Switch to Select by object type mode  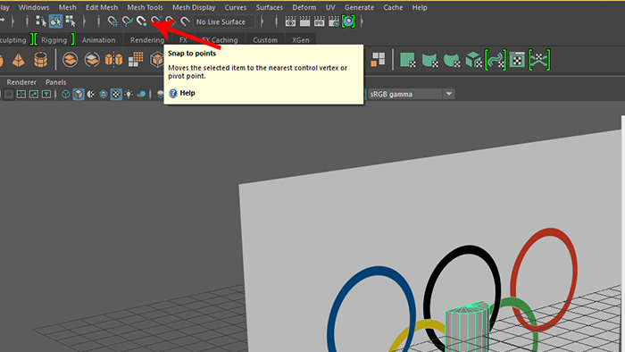click(55, 21)
